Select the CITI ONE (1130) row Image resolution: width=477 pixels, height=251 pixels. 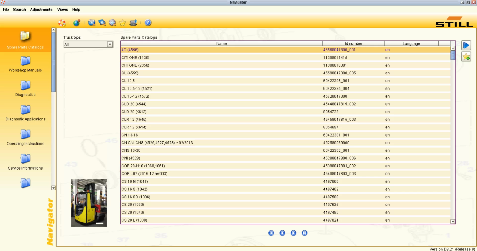(x=286, y=58)
